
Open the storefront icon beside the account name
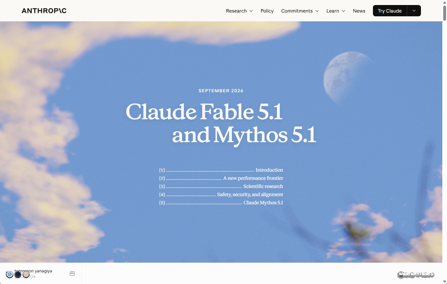72,274
